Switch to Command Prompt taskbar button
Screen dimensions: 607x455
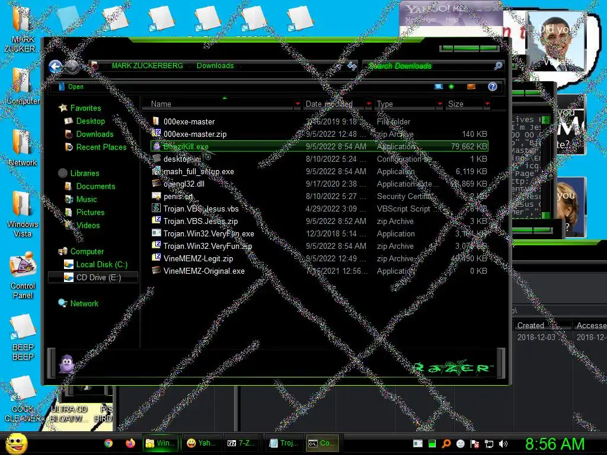322,443
